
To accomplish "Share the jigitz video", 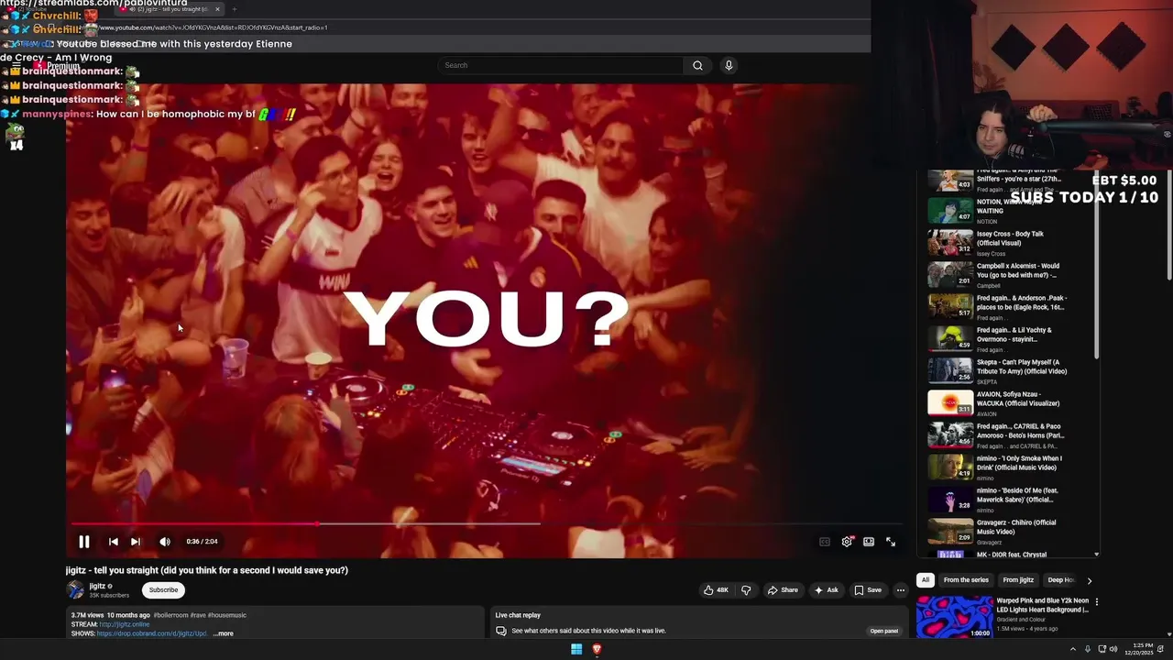I will pyautogui.click(x=783, y=590).
